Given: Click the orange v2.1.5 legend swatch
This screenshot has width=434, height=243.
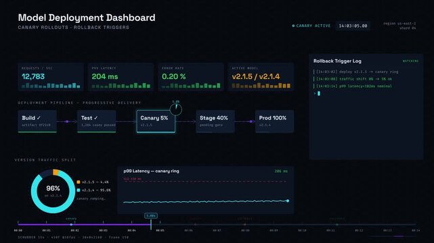Looking at the screenshot, I should [79, 182].
